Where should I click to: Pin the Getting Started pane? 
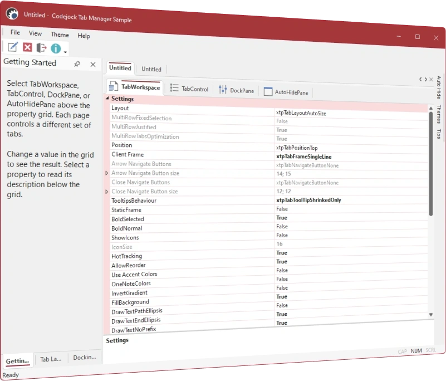click(77, 64)
